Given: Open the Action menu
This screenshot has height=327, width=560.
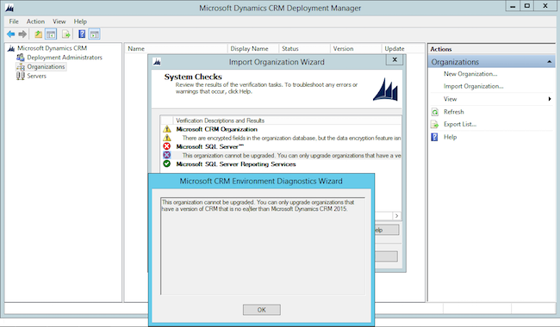Looking at the screenshot, I should point(35,22).
